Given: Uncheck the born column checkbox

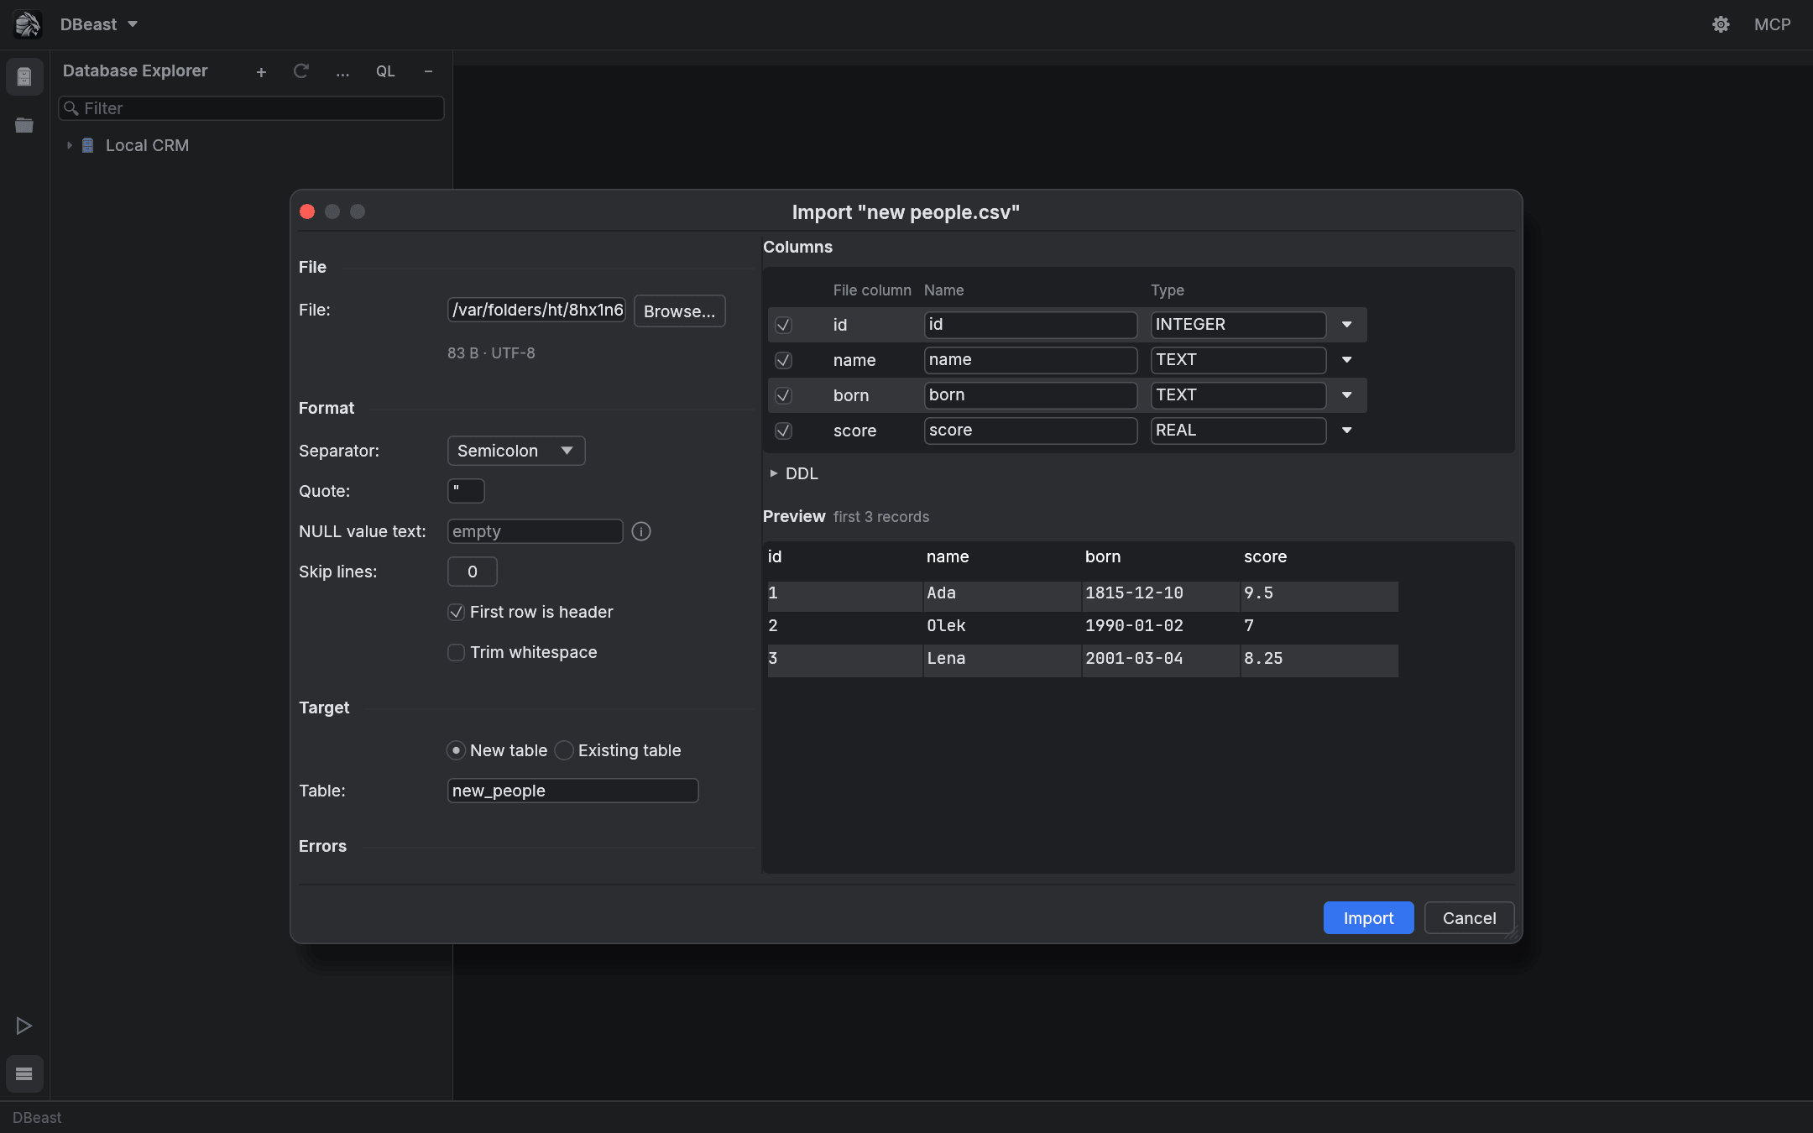Looking at the screenshot, I should (783, 395).
